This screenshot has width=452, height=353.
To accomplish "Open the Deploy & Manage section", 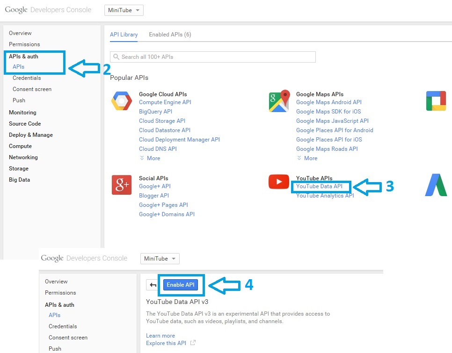I will pos(31,135).
